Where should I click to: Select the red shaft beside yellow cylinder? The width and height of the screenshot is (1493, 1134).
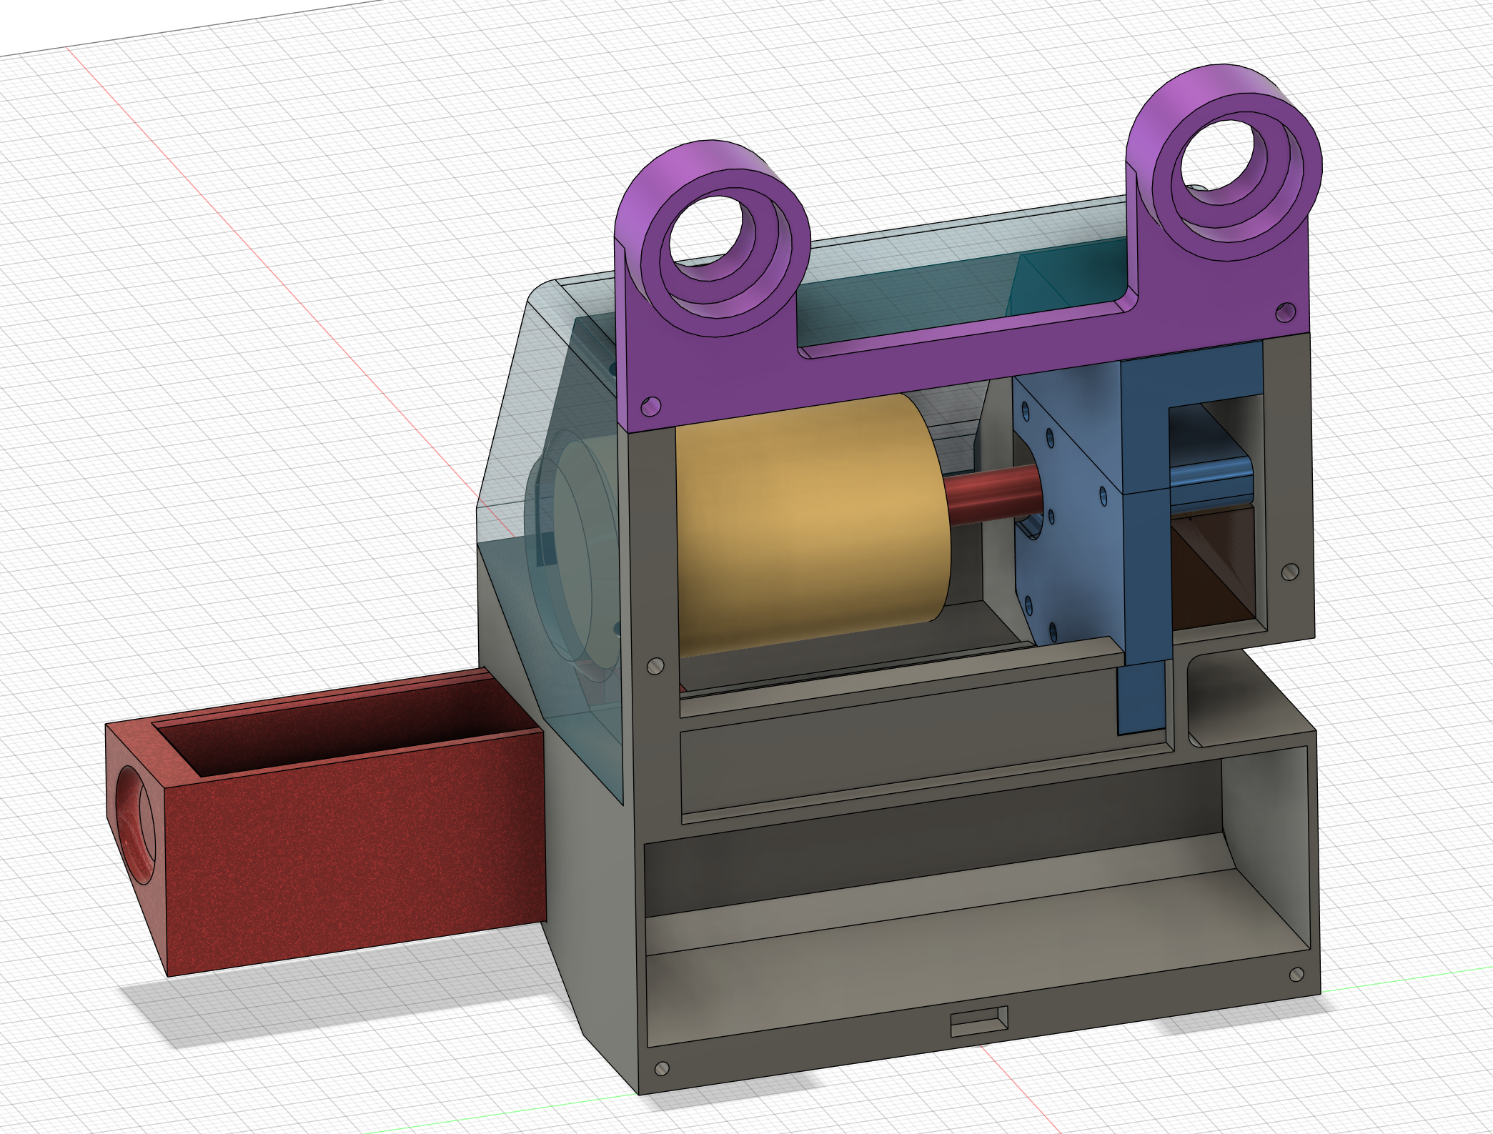tap(992, 493)
